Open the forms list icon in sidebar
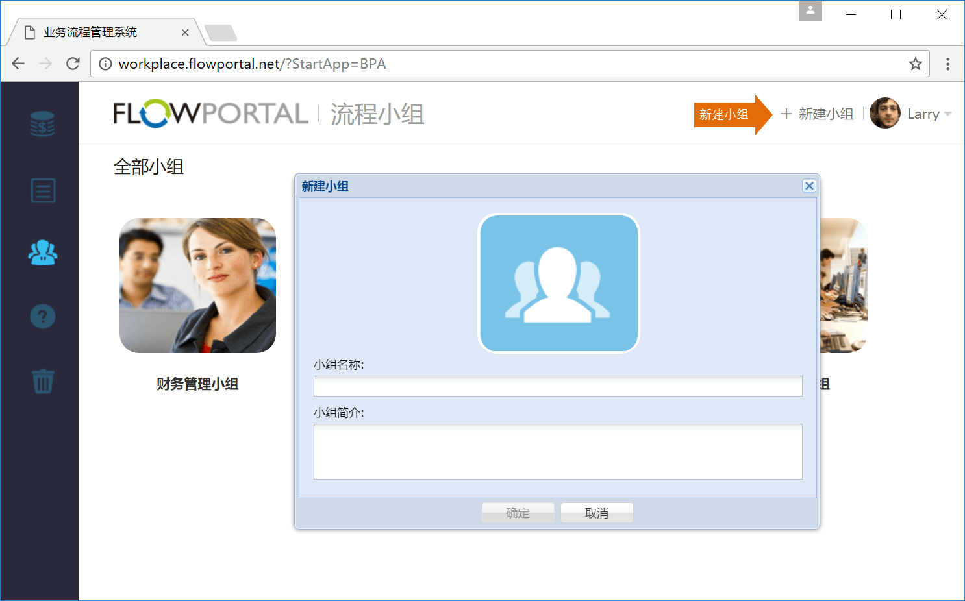Screen dimensions: 965x601 coord(43,191)
